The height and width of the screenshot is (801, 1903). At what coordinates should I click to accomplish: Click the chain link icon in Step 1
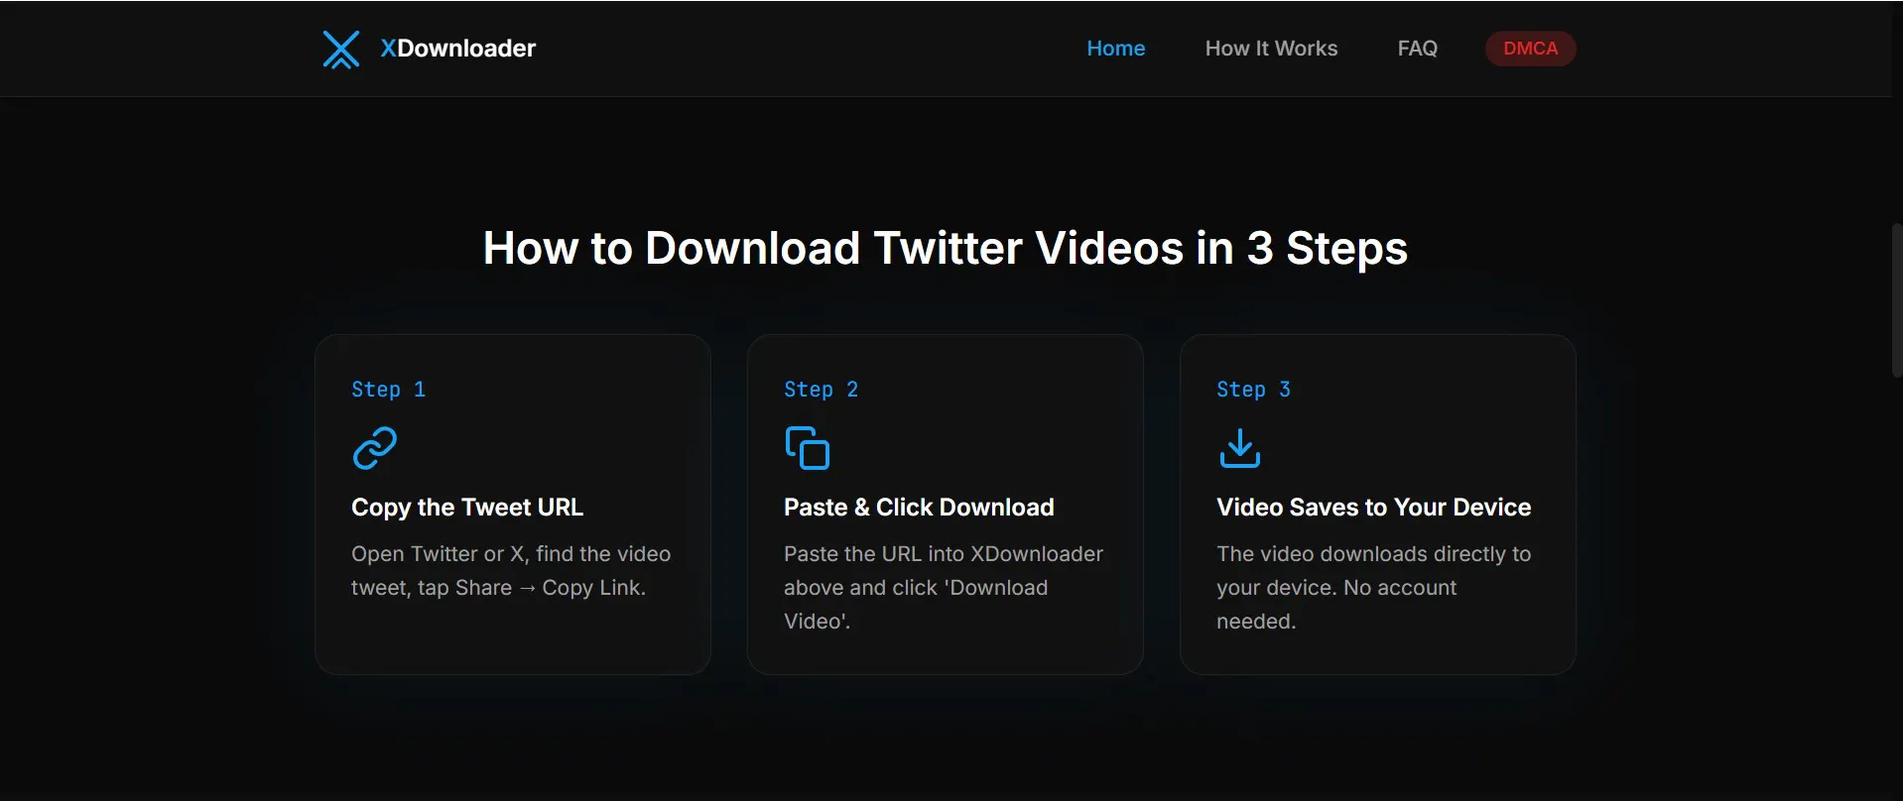(375, 448)
